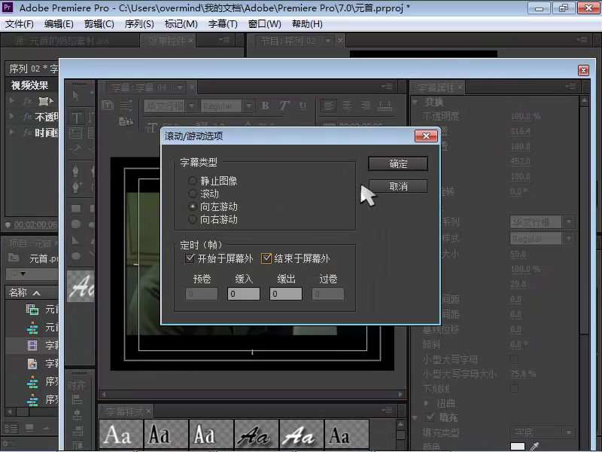
Task: Select the Selection arrow tool in the title tools panel
Action: click(x=76, y=96)
